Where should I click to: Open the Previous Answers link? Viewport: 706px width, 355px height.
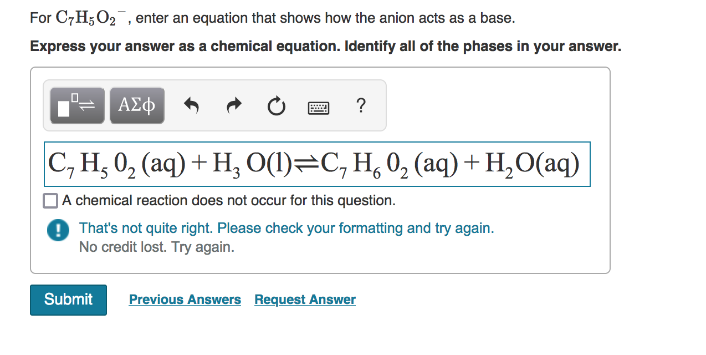click(x=185, y=300)
